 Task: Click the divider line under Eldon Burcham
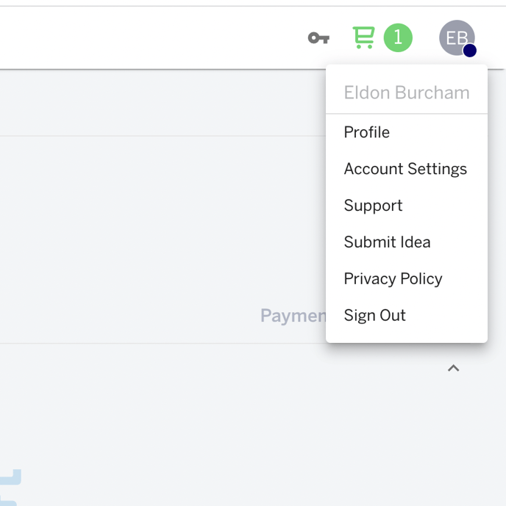click(x=407, y=114)
